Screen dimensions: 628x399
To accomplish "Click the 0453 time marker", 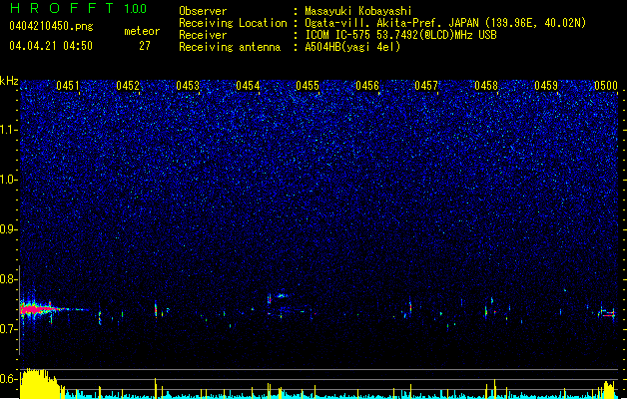I will (188, 86).
